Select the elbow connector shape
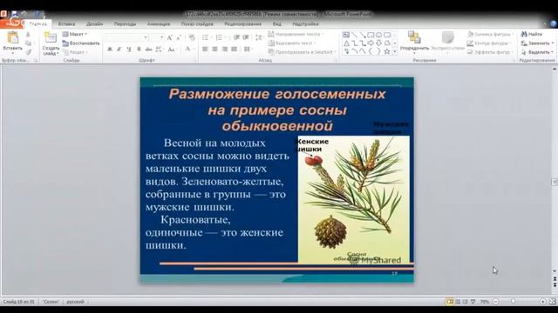The width and height of the screenshot is (558, 313). [355, 43]
